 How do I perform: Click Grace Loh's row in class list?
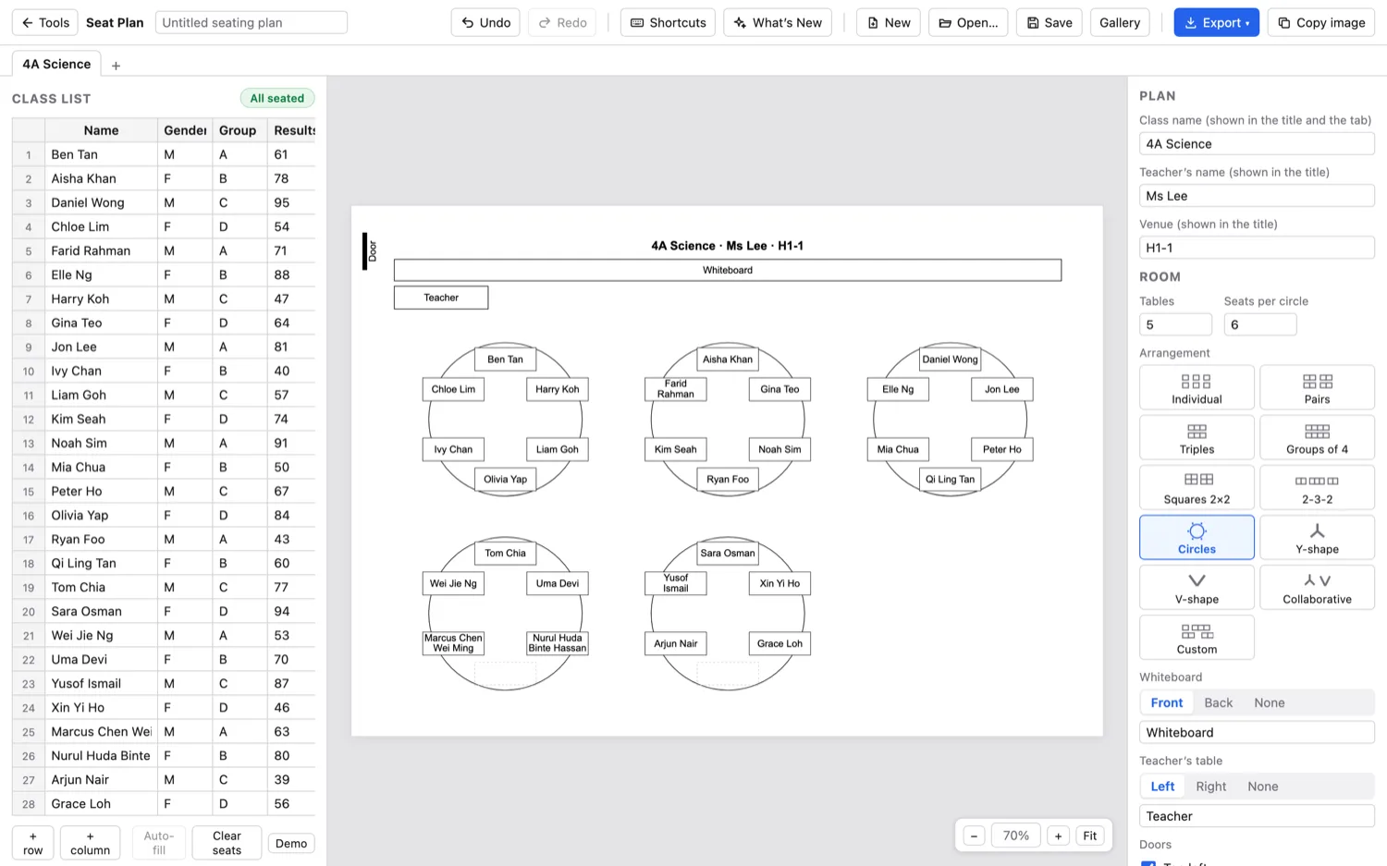point(164,803)
